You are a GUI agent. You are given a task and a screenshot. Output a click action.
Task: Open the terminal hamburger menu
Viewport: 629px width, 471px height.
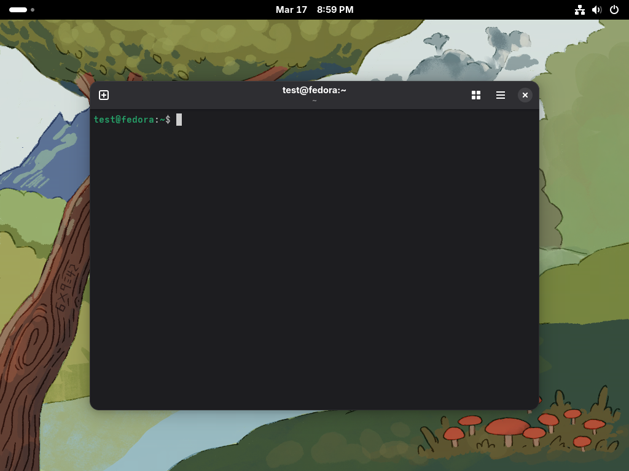[500, 95]
